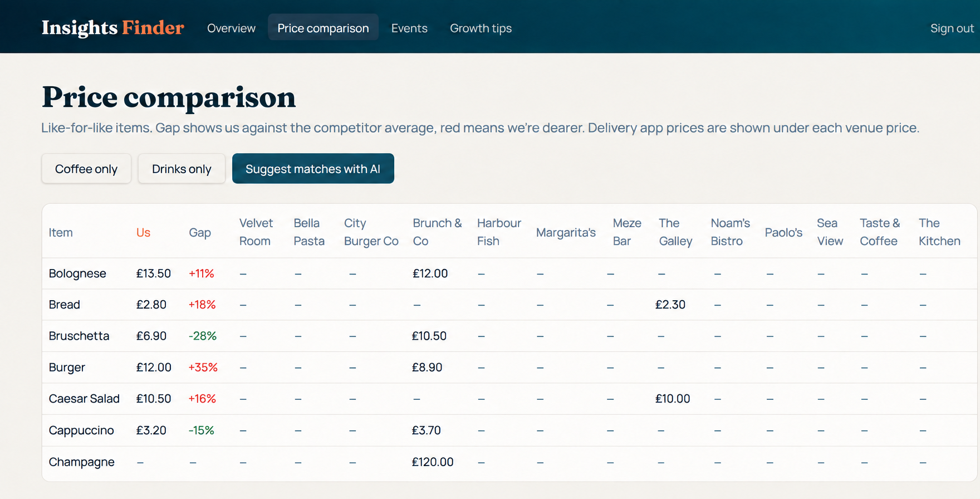Select the Champagne row label

coord(82,462)
